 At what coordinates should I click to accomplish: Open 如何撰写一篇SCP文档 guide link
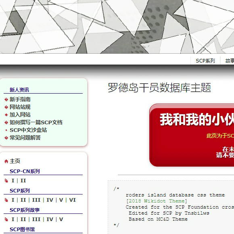tap(36, 122)
